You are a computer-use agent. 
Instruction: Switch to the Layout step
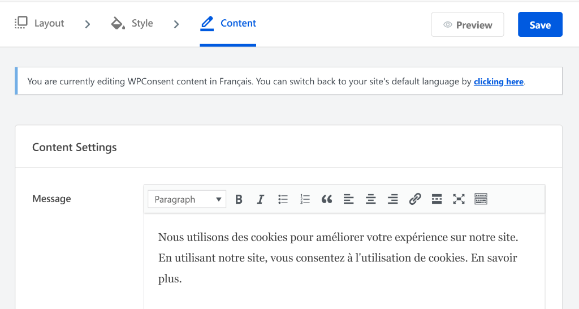(40, 24)
